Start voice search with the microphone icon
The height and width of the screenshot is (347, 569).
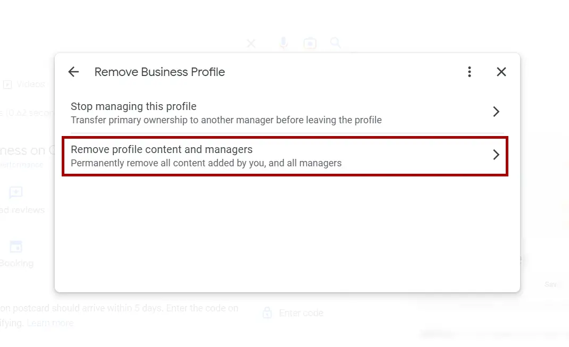point(283,43)
